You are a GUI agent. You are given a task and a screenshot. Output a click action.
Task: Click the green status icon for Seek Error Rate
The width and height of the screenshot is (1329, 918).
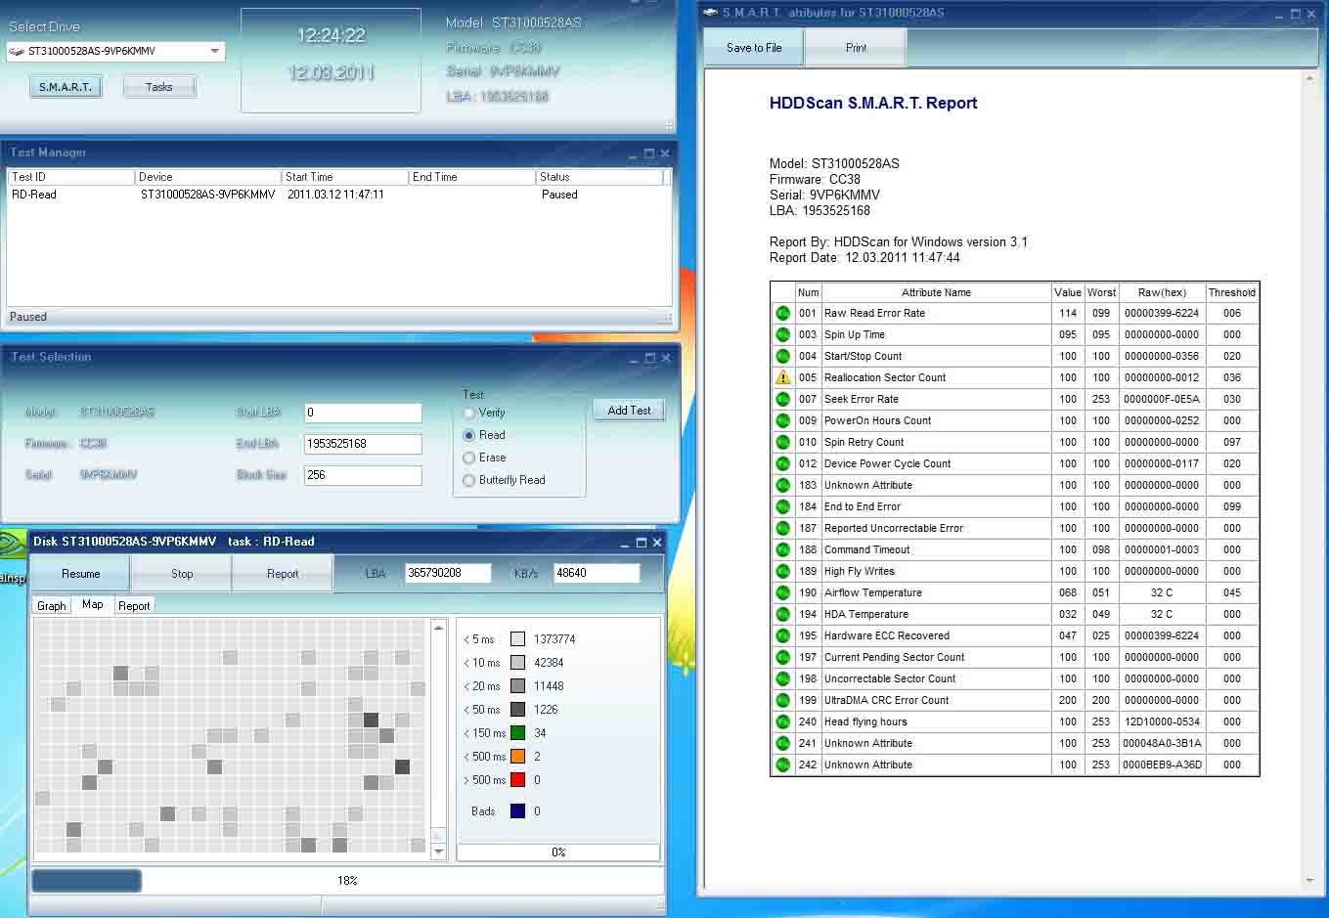click(782, 399)
